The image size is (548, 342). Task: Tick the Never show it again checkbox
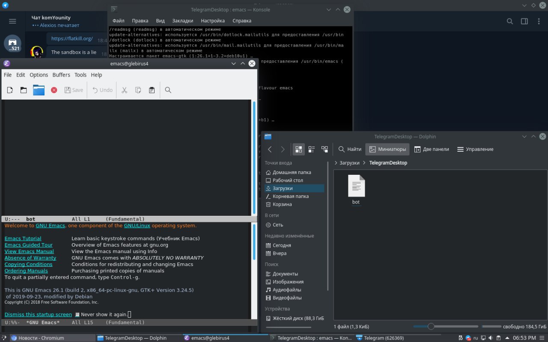pyautogui.click(x=77, y=315)
